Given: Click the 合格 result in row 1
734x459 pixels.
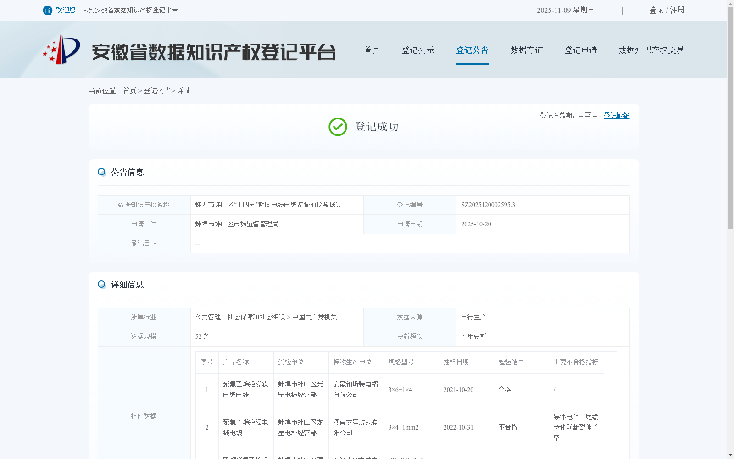Looking at the screenshot, I should coord(505,390).
